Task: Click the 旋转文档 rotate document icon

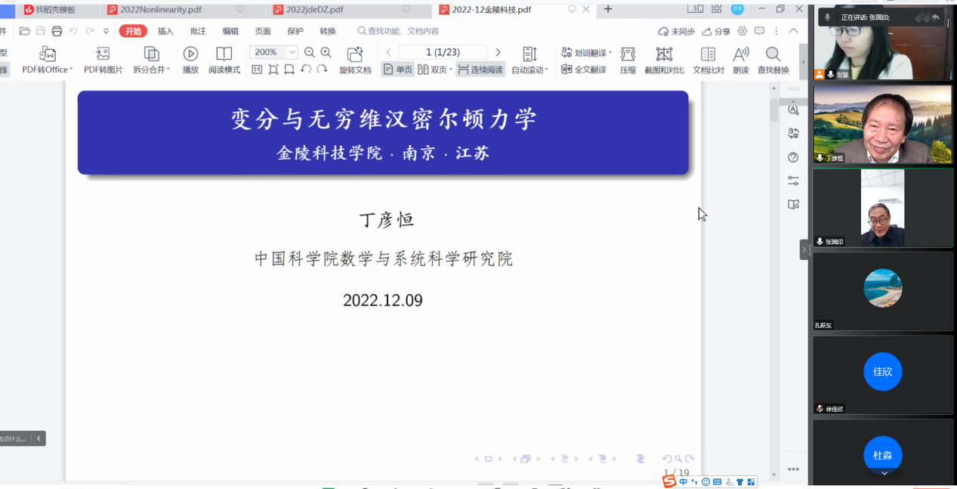Action: coord(355,54)
